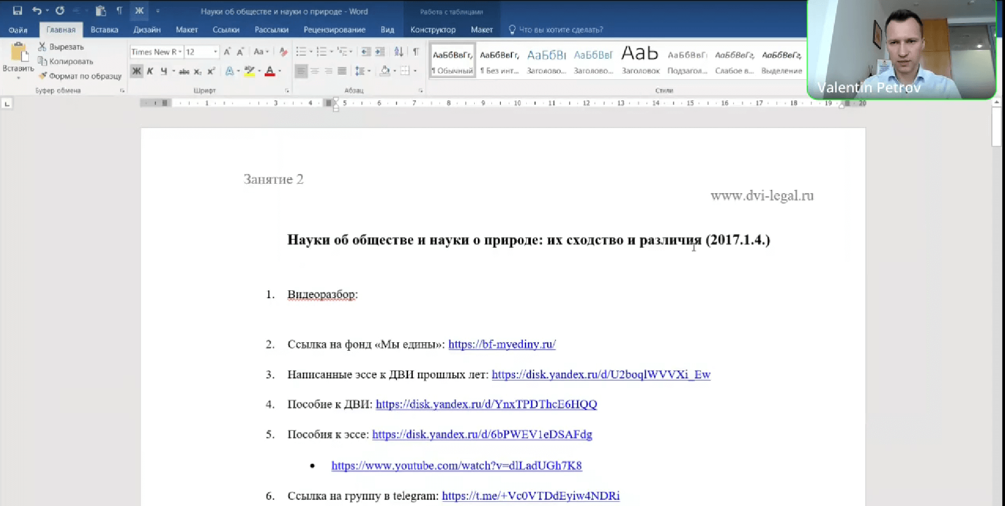This screenshot has width=1005, height=506.
Task: Toggle bold formatting (Ж)
Action: point(136,71)
